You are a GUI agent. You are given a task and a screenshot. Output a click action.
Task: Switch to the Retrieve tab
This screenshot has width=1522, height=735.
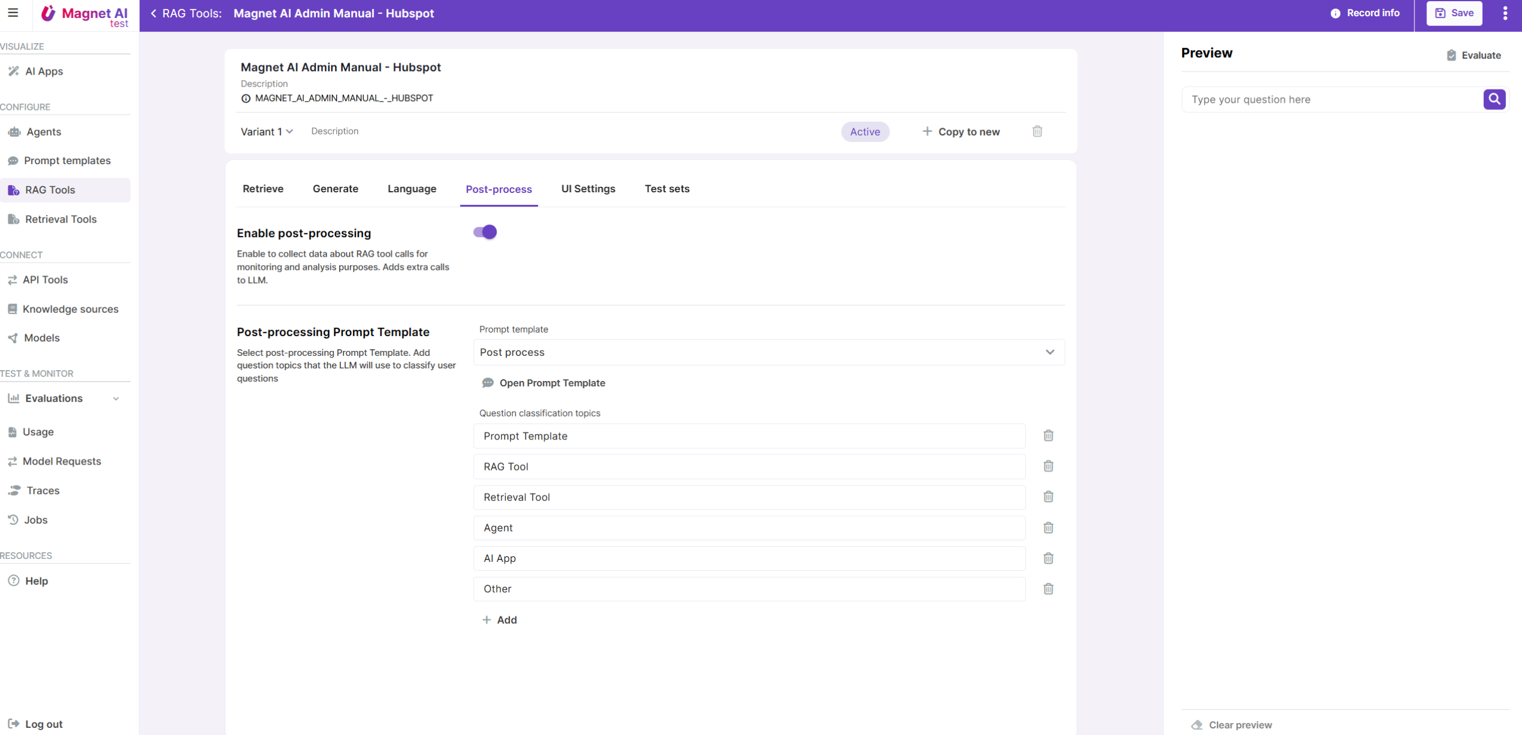[x=263, y=189]
